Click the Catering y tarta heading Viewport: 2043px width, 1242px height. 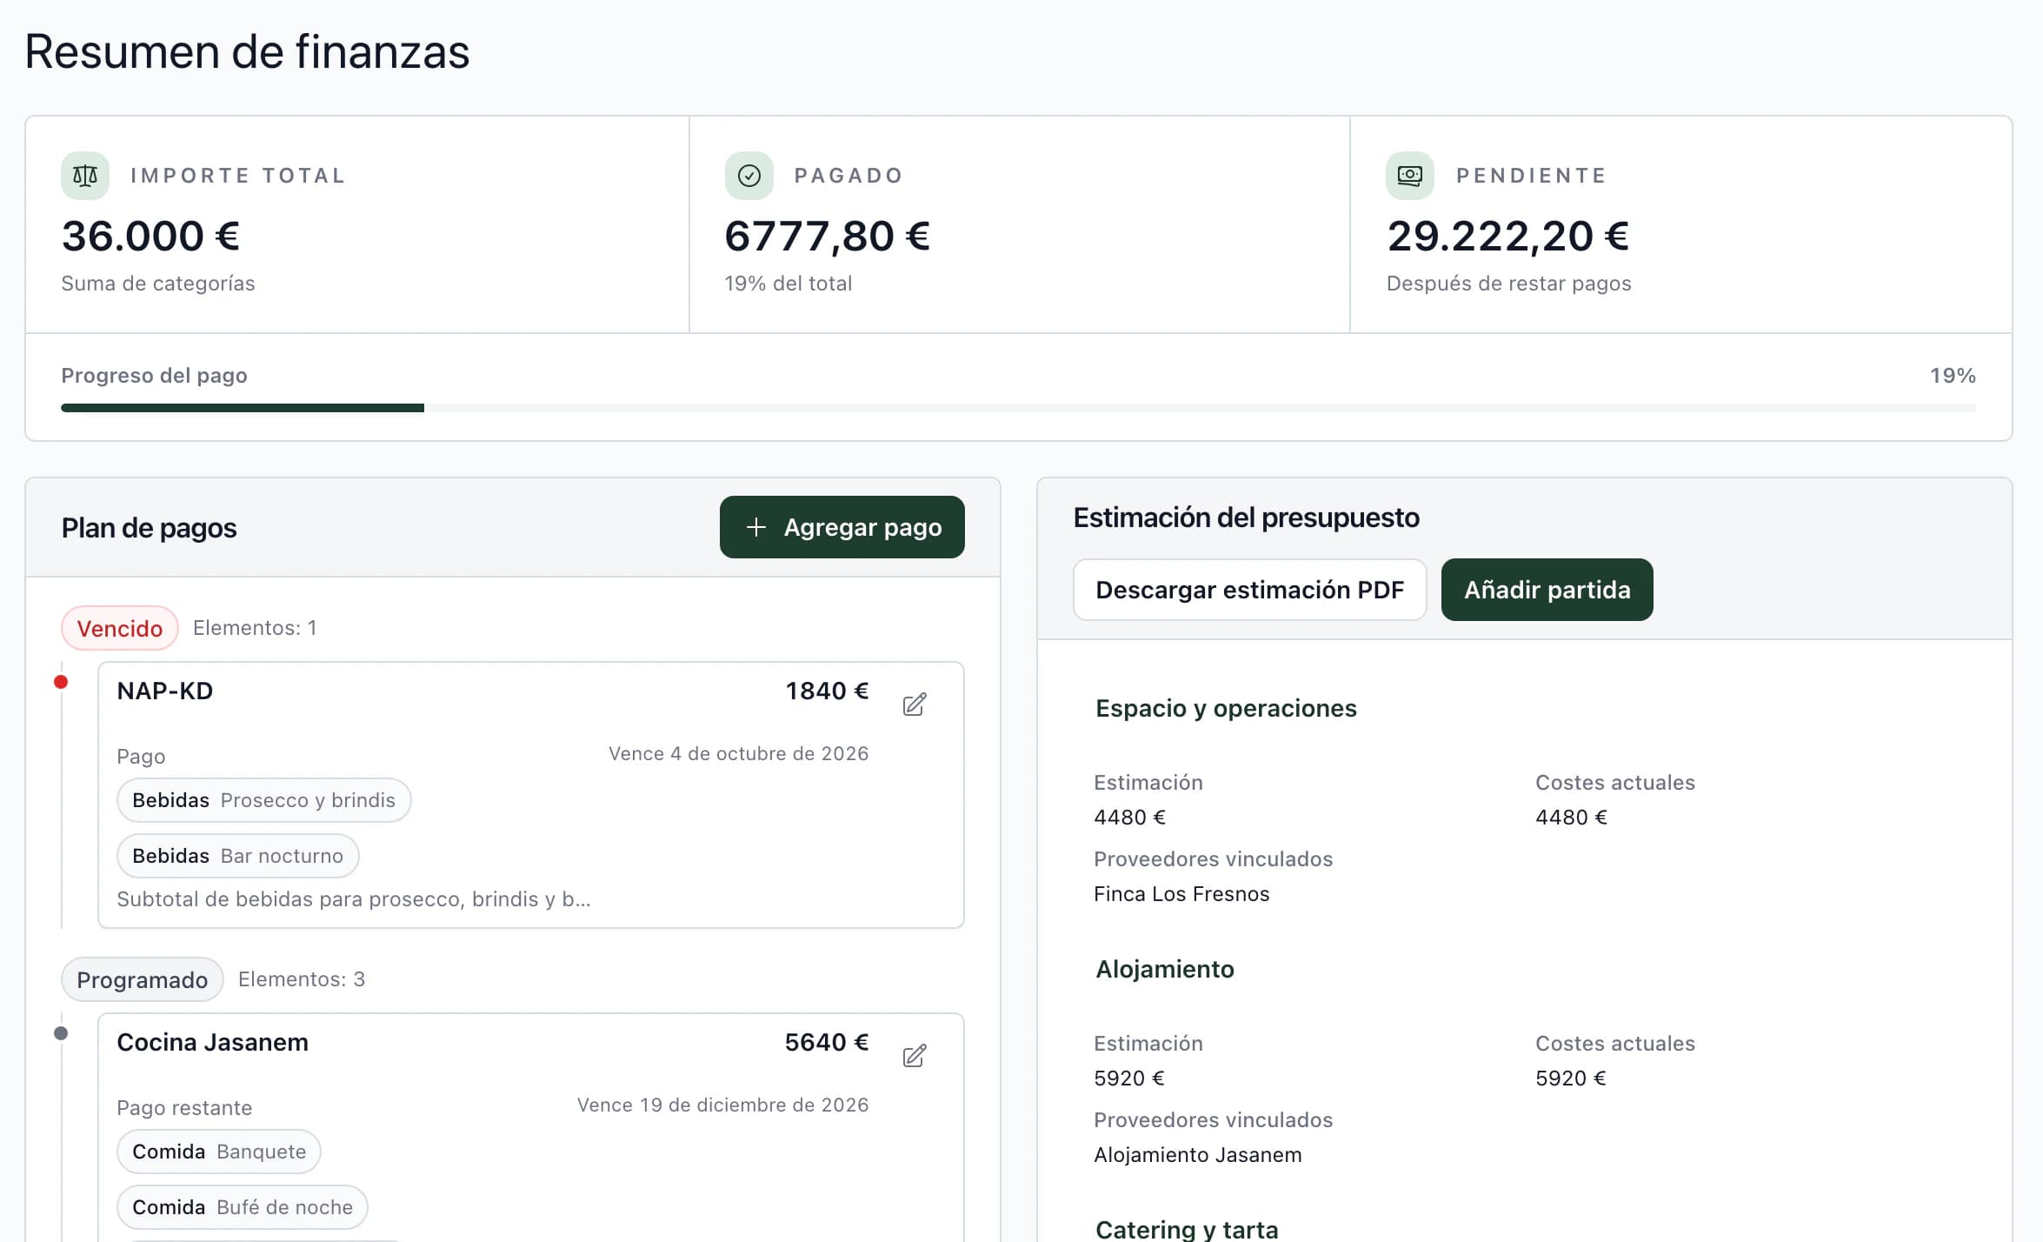tap(1187, 1229)
